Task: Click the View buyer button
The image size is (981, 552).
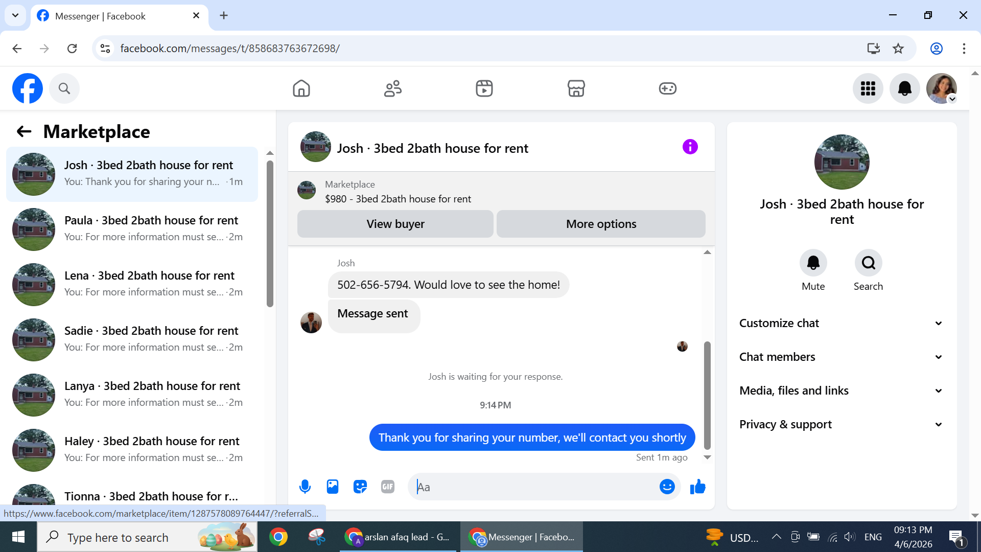Action: 395,224
